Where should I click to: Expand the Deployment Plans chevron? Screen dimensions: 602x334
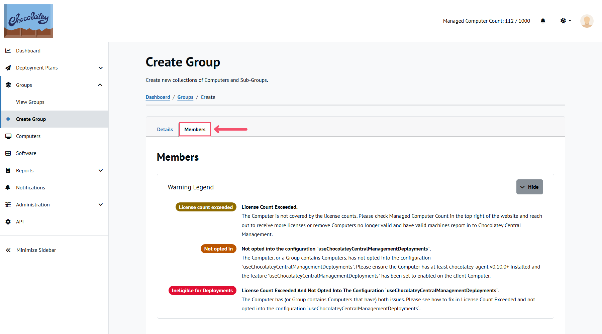click(x=101, y=68)
